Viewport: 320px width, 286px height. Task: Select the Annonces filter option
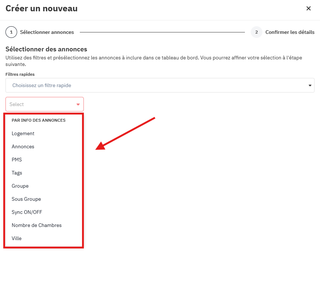tap(23, 146)
